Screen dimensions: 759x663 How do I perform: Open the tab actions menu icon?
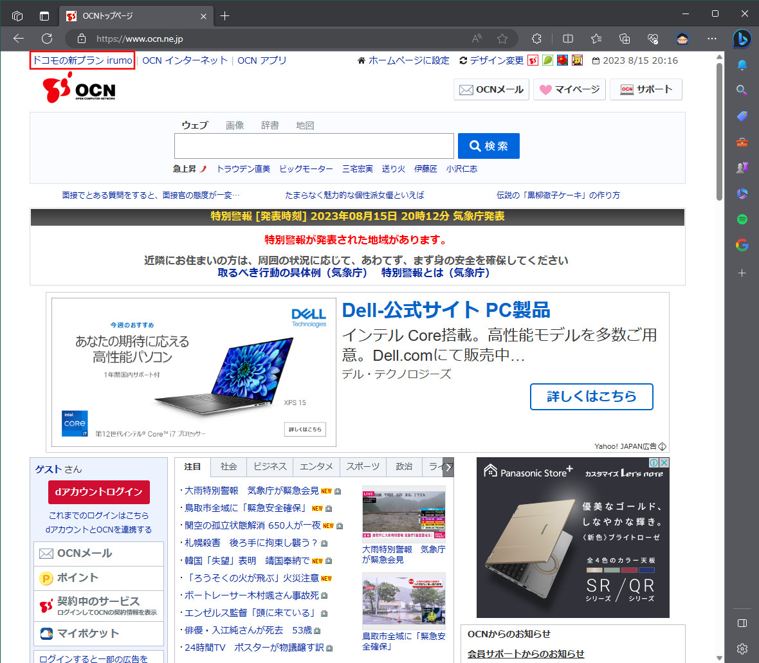44,16
